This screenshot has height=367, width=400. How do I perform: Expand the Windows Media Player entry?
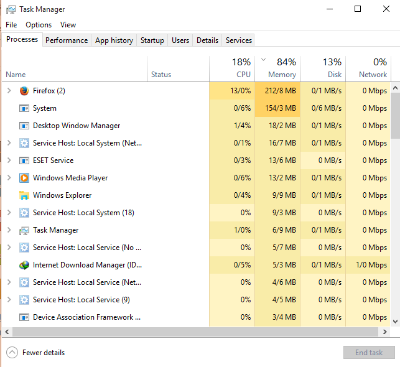click(9, 177)
